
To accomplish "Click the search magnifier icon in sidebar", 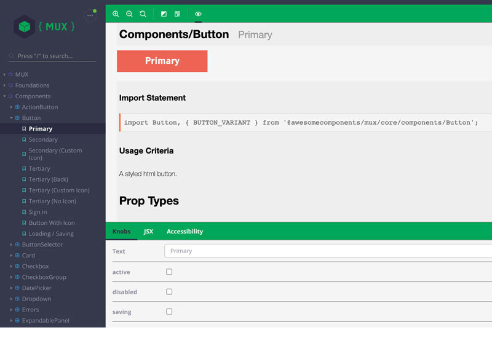I will 12,56.
